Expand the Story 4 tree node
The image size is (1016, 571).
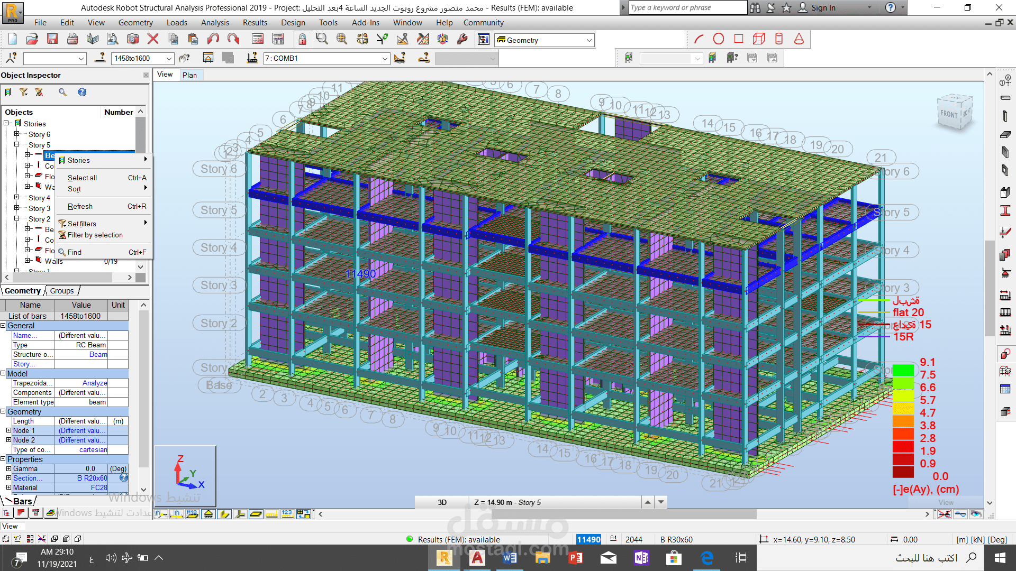click(16, 198)
